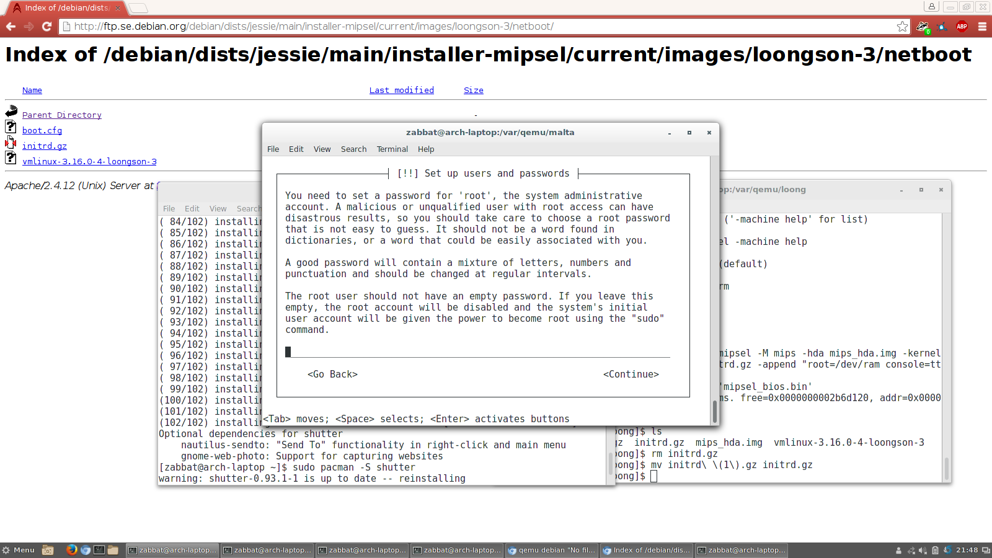Open the Parent Directory link

62,115
